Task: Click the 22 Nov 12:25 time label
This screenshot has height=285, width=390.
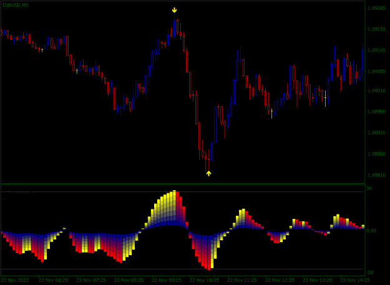Action: [280, 280]
